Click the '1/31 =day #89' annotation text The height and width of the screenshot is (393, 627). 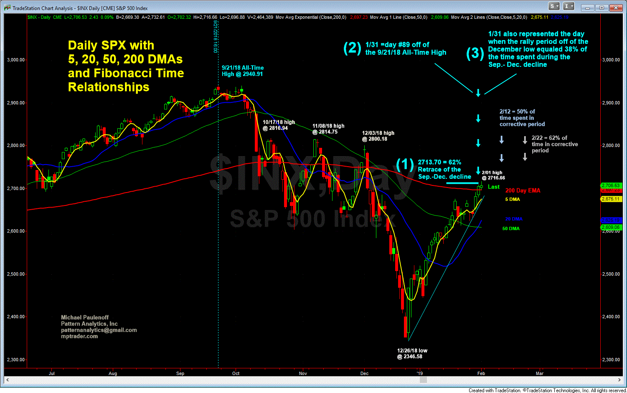406,48
